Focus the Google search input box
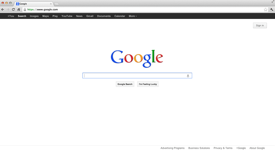 [x=137, y=75]
